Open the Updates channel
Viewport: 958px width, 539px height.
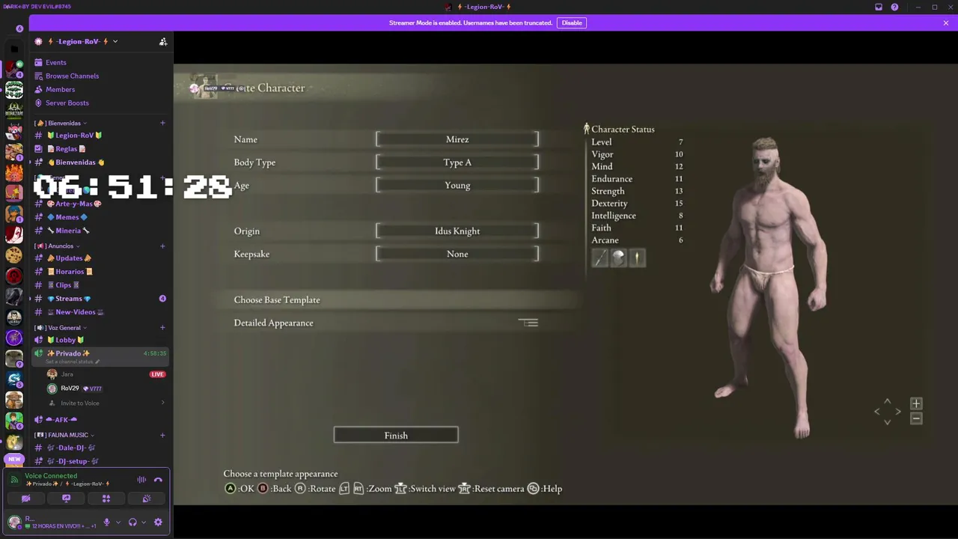(69, 258)
